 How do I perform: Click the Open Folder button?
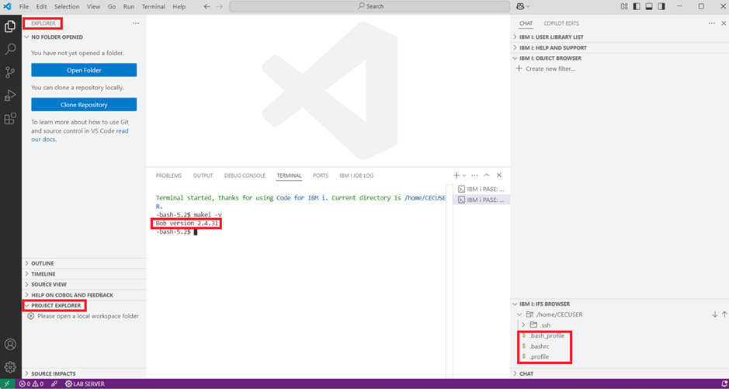(84, 70)
